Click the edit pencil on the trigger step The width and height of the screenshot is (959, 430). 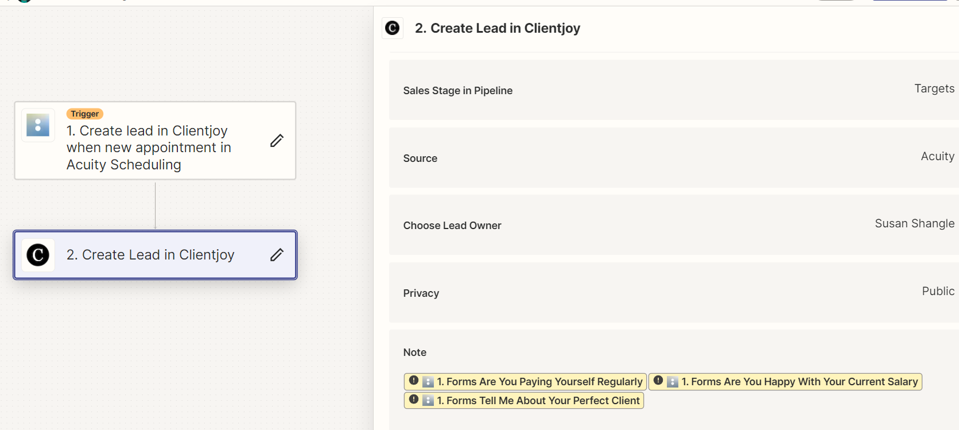(277, 141)
